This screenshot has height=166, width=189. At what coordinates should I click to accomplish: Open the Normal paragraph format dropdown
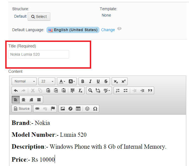tap(24, 81)
